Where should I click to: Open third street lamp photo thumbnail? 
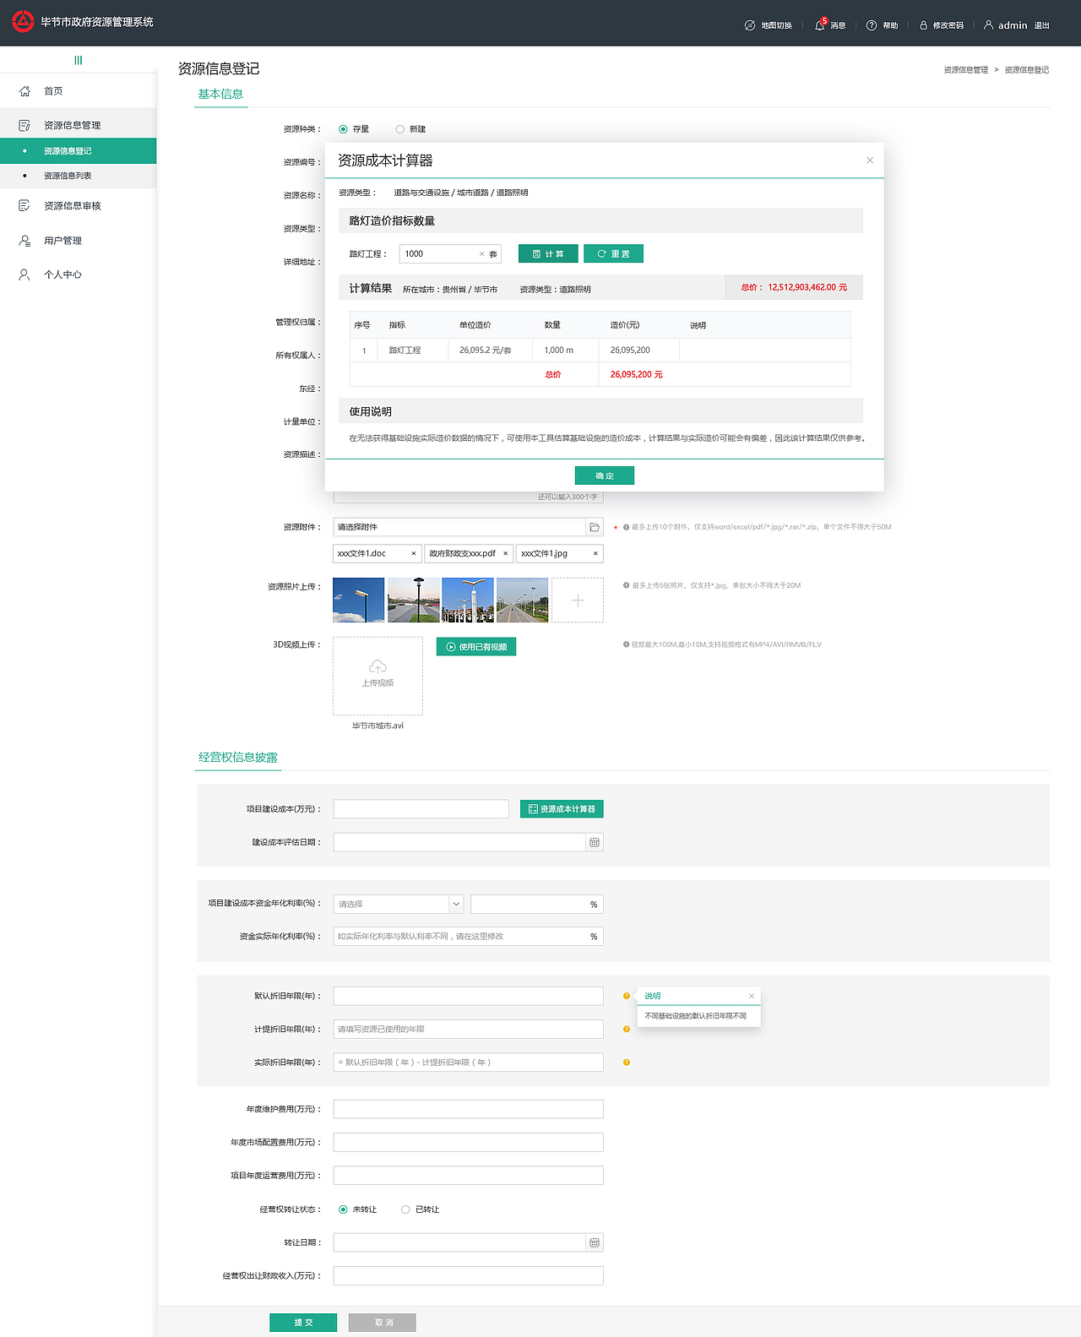(468, 600)
